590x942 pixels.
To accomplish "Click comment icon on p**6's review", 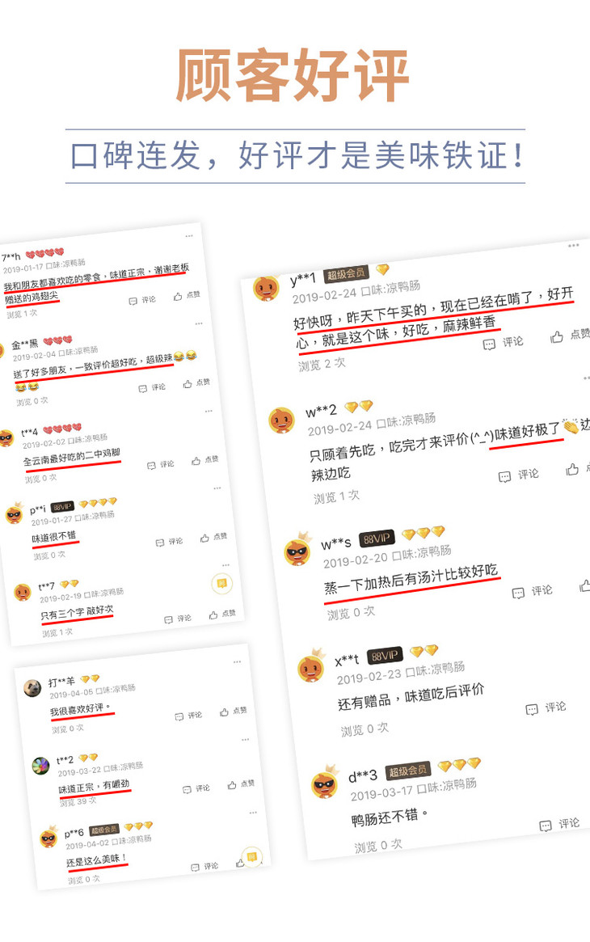I will tap(195, 868).
